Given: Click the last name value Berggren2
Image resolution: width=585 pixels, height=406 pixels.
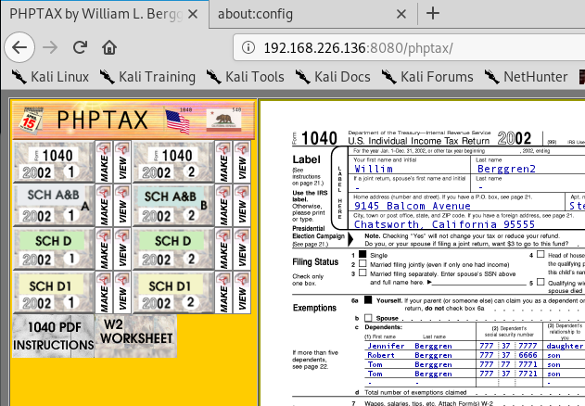Looking at the screenshot, I should coord(506,169).
